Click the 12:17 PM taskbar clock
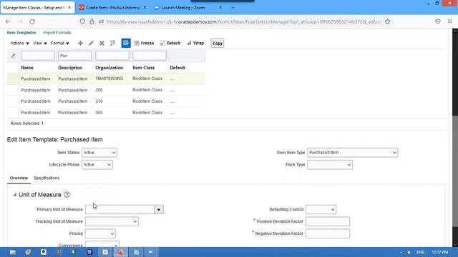The height and width of the screenshot is (257, 458). click(x=439, y=252)
